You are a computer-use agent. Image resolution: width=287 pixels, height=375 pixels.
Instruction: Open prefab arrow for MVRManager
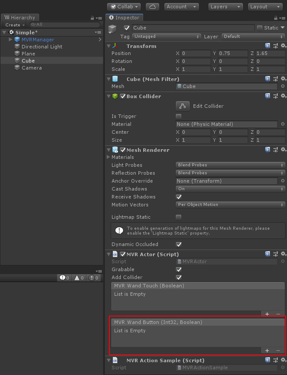pos(100,40)
